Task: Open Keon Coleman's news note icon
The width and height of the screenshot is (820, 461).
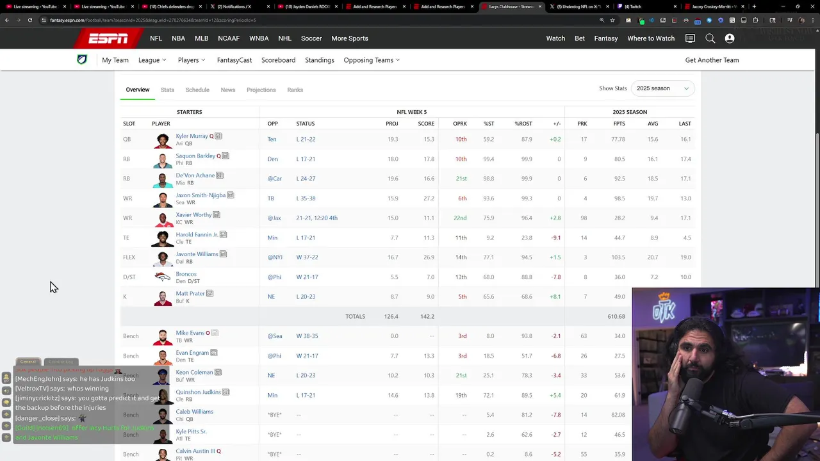Action: 218,372
